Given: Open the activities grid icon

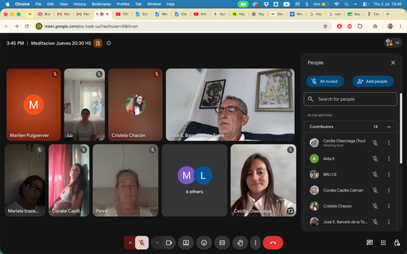Looking at the screenshot, I should point(383,242).
